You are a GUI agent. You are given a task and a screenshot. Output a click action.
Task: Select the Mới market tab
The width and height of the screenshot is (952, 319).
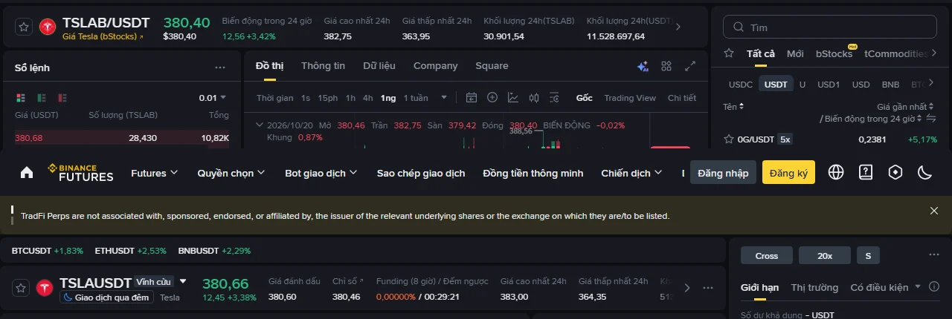(x=796, y=53)
